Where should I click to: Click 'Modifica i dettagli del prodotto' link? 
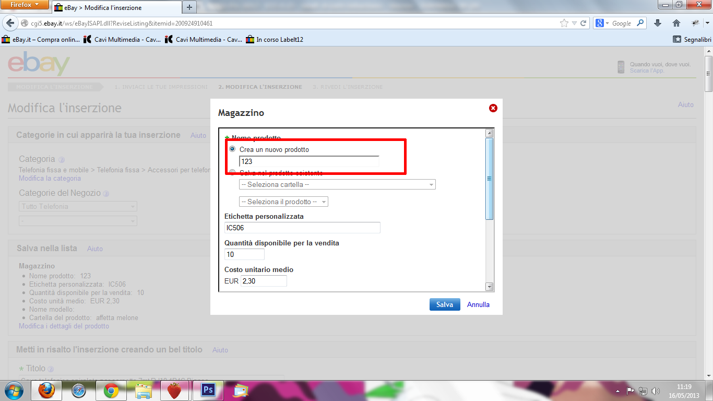tap(64, 326)
